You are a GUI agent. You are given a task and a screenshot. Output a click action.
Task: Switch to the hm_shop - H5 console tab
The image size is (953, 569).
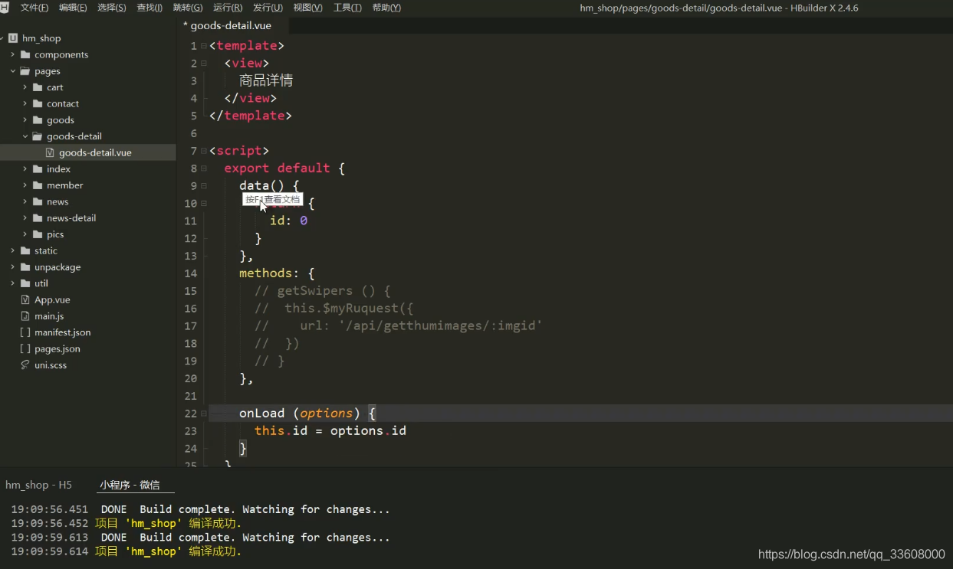tap(38, 485)
